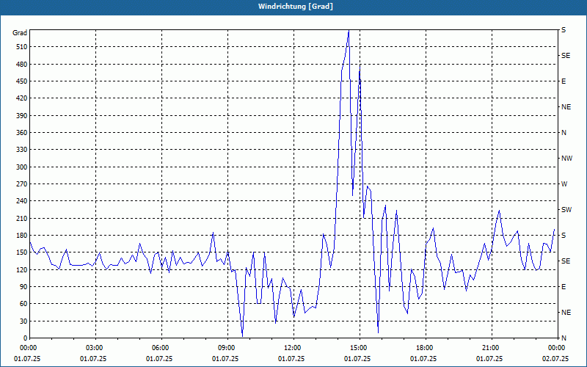This screenshot has width=587, height=367.
Task: Click the y-axis value "60"
Action: coord(23,304)
